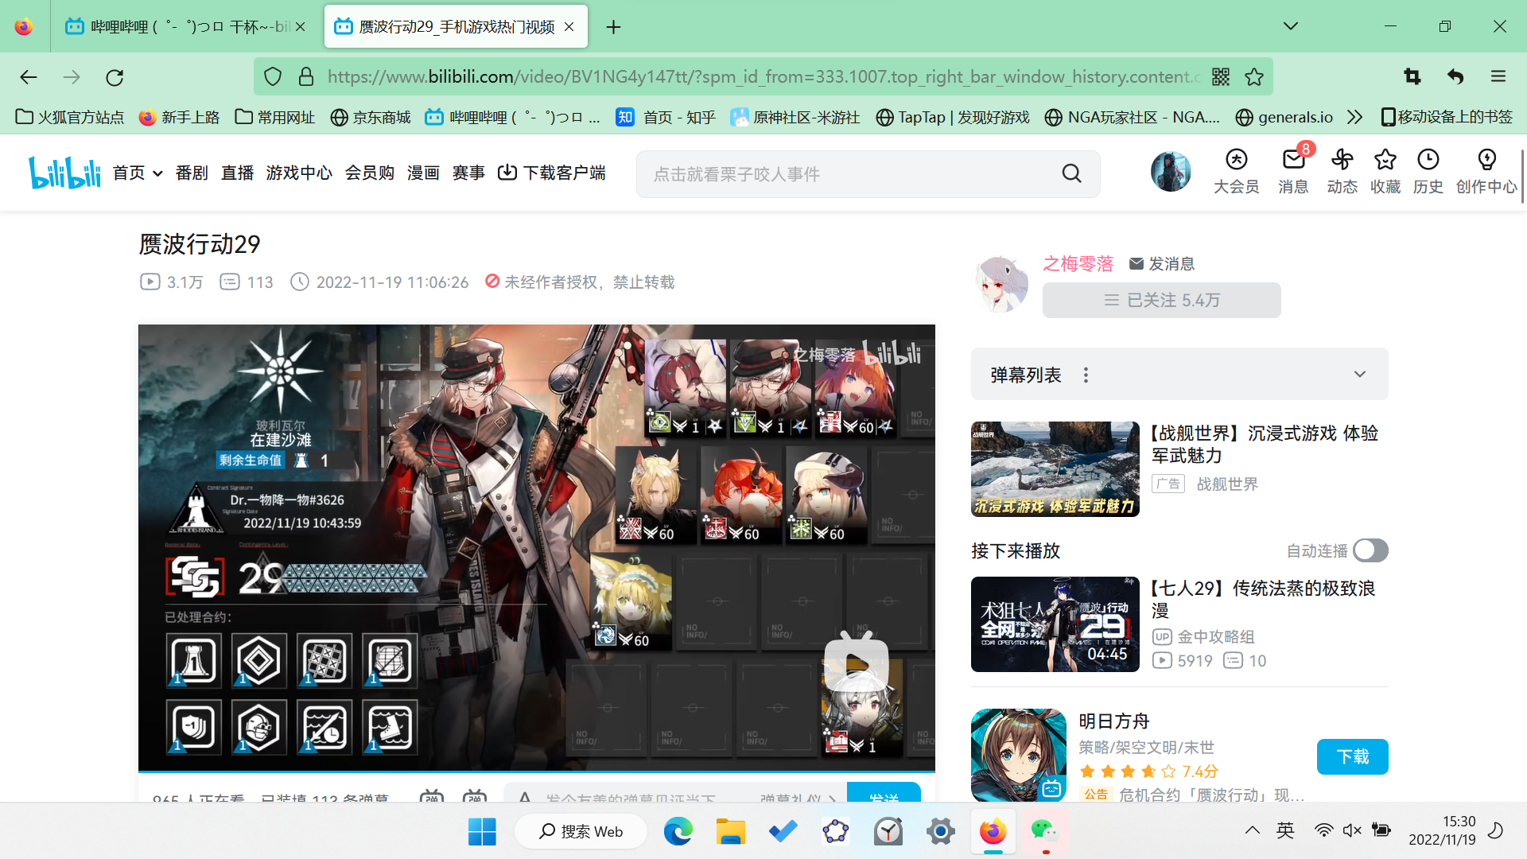The width and height of the screenshot is (1527, 859).
Task: Open the 历史 history clock icon
Action: [1428, 171]
